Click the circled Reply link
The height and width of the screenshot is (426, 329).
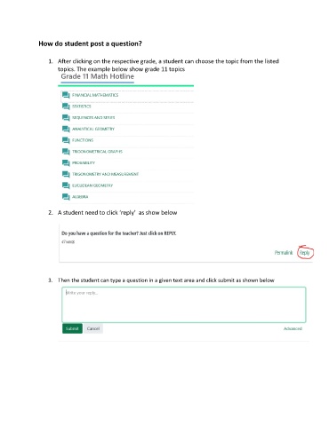click(x=305, y=253)
